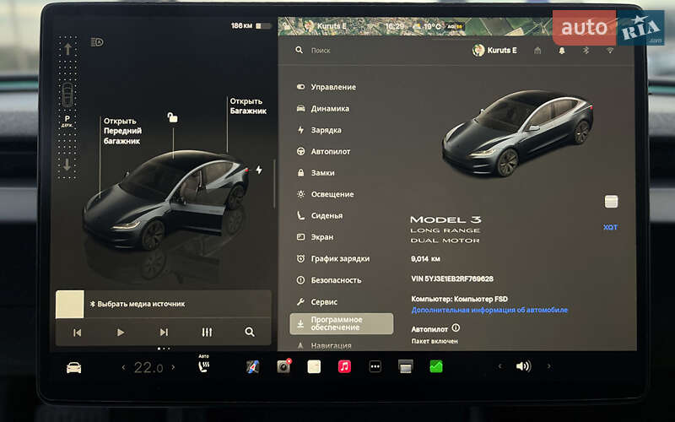Image resolution: width=675 pixels, height=422 pixels.
Task: Increase volume with right chevron
Action: pyautogui.click(x=549, y=366)
